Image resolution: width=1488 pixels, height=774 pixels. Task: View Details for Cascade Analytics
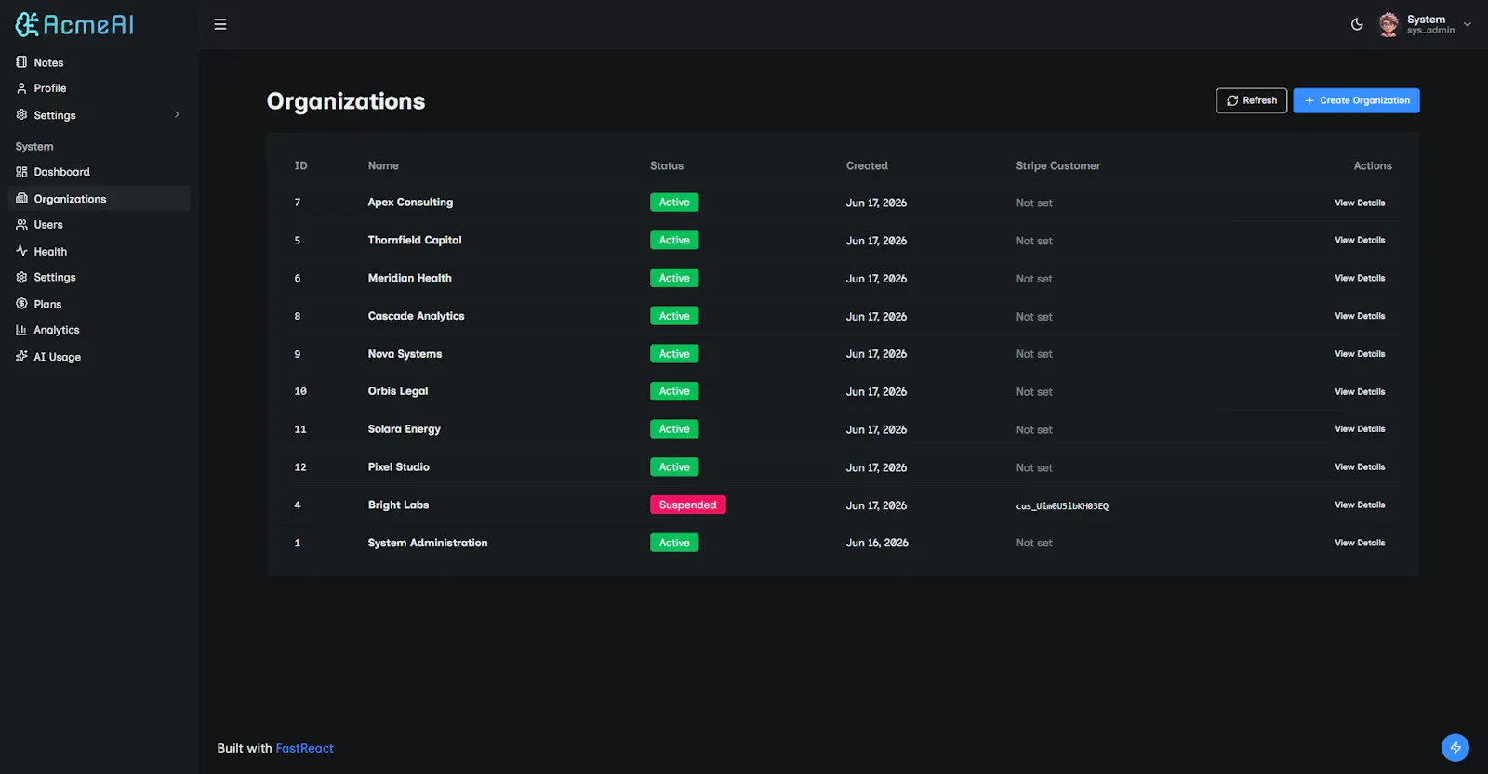click(x=1360, y=316)
